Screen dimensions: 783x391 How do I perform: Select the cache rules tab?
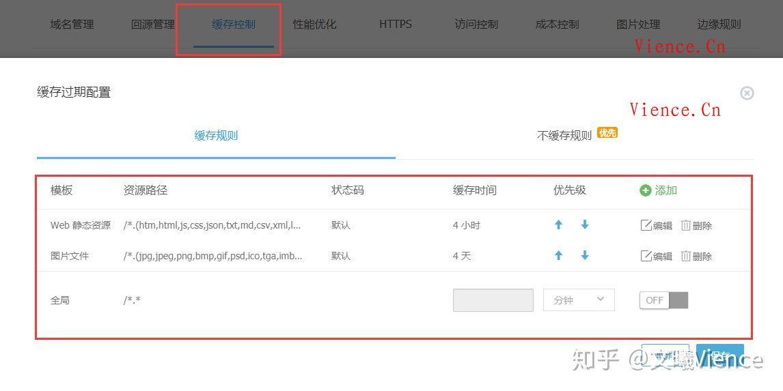(216, 135)
